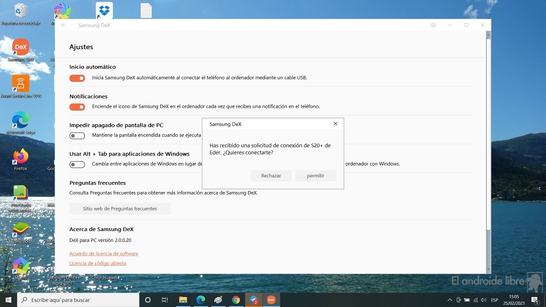546x307 pixels.
Task: Show hidden system tray icons
Action: 450,300
